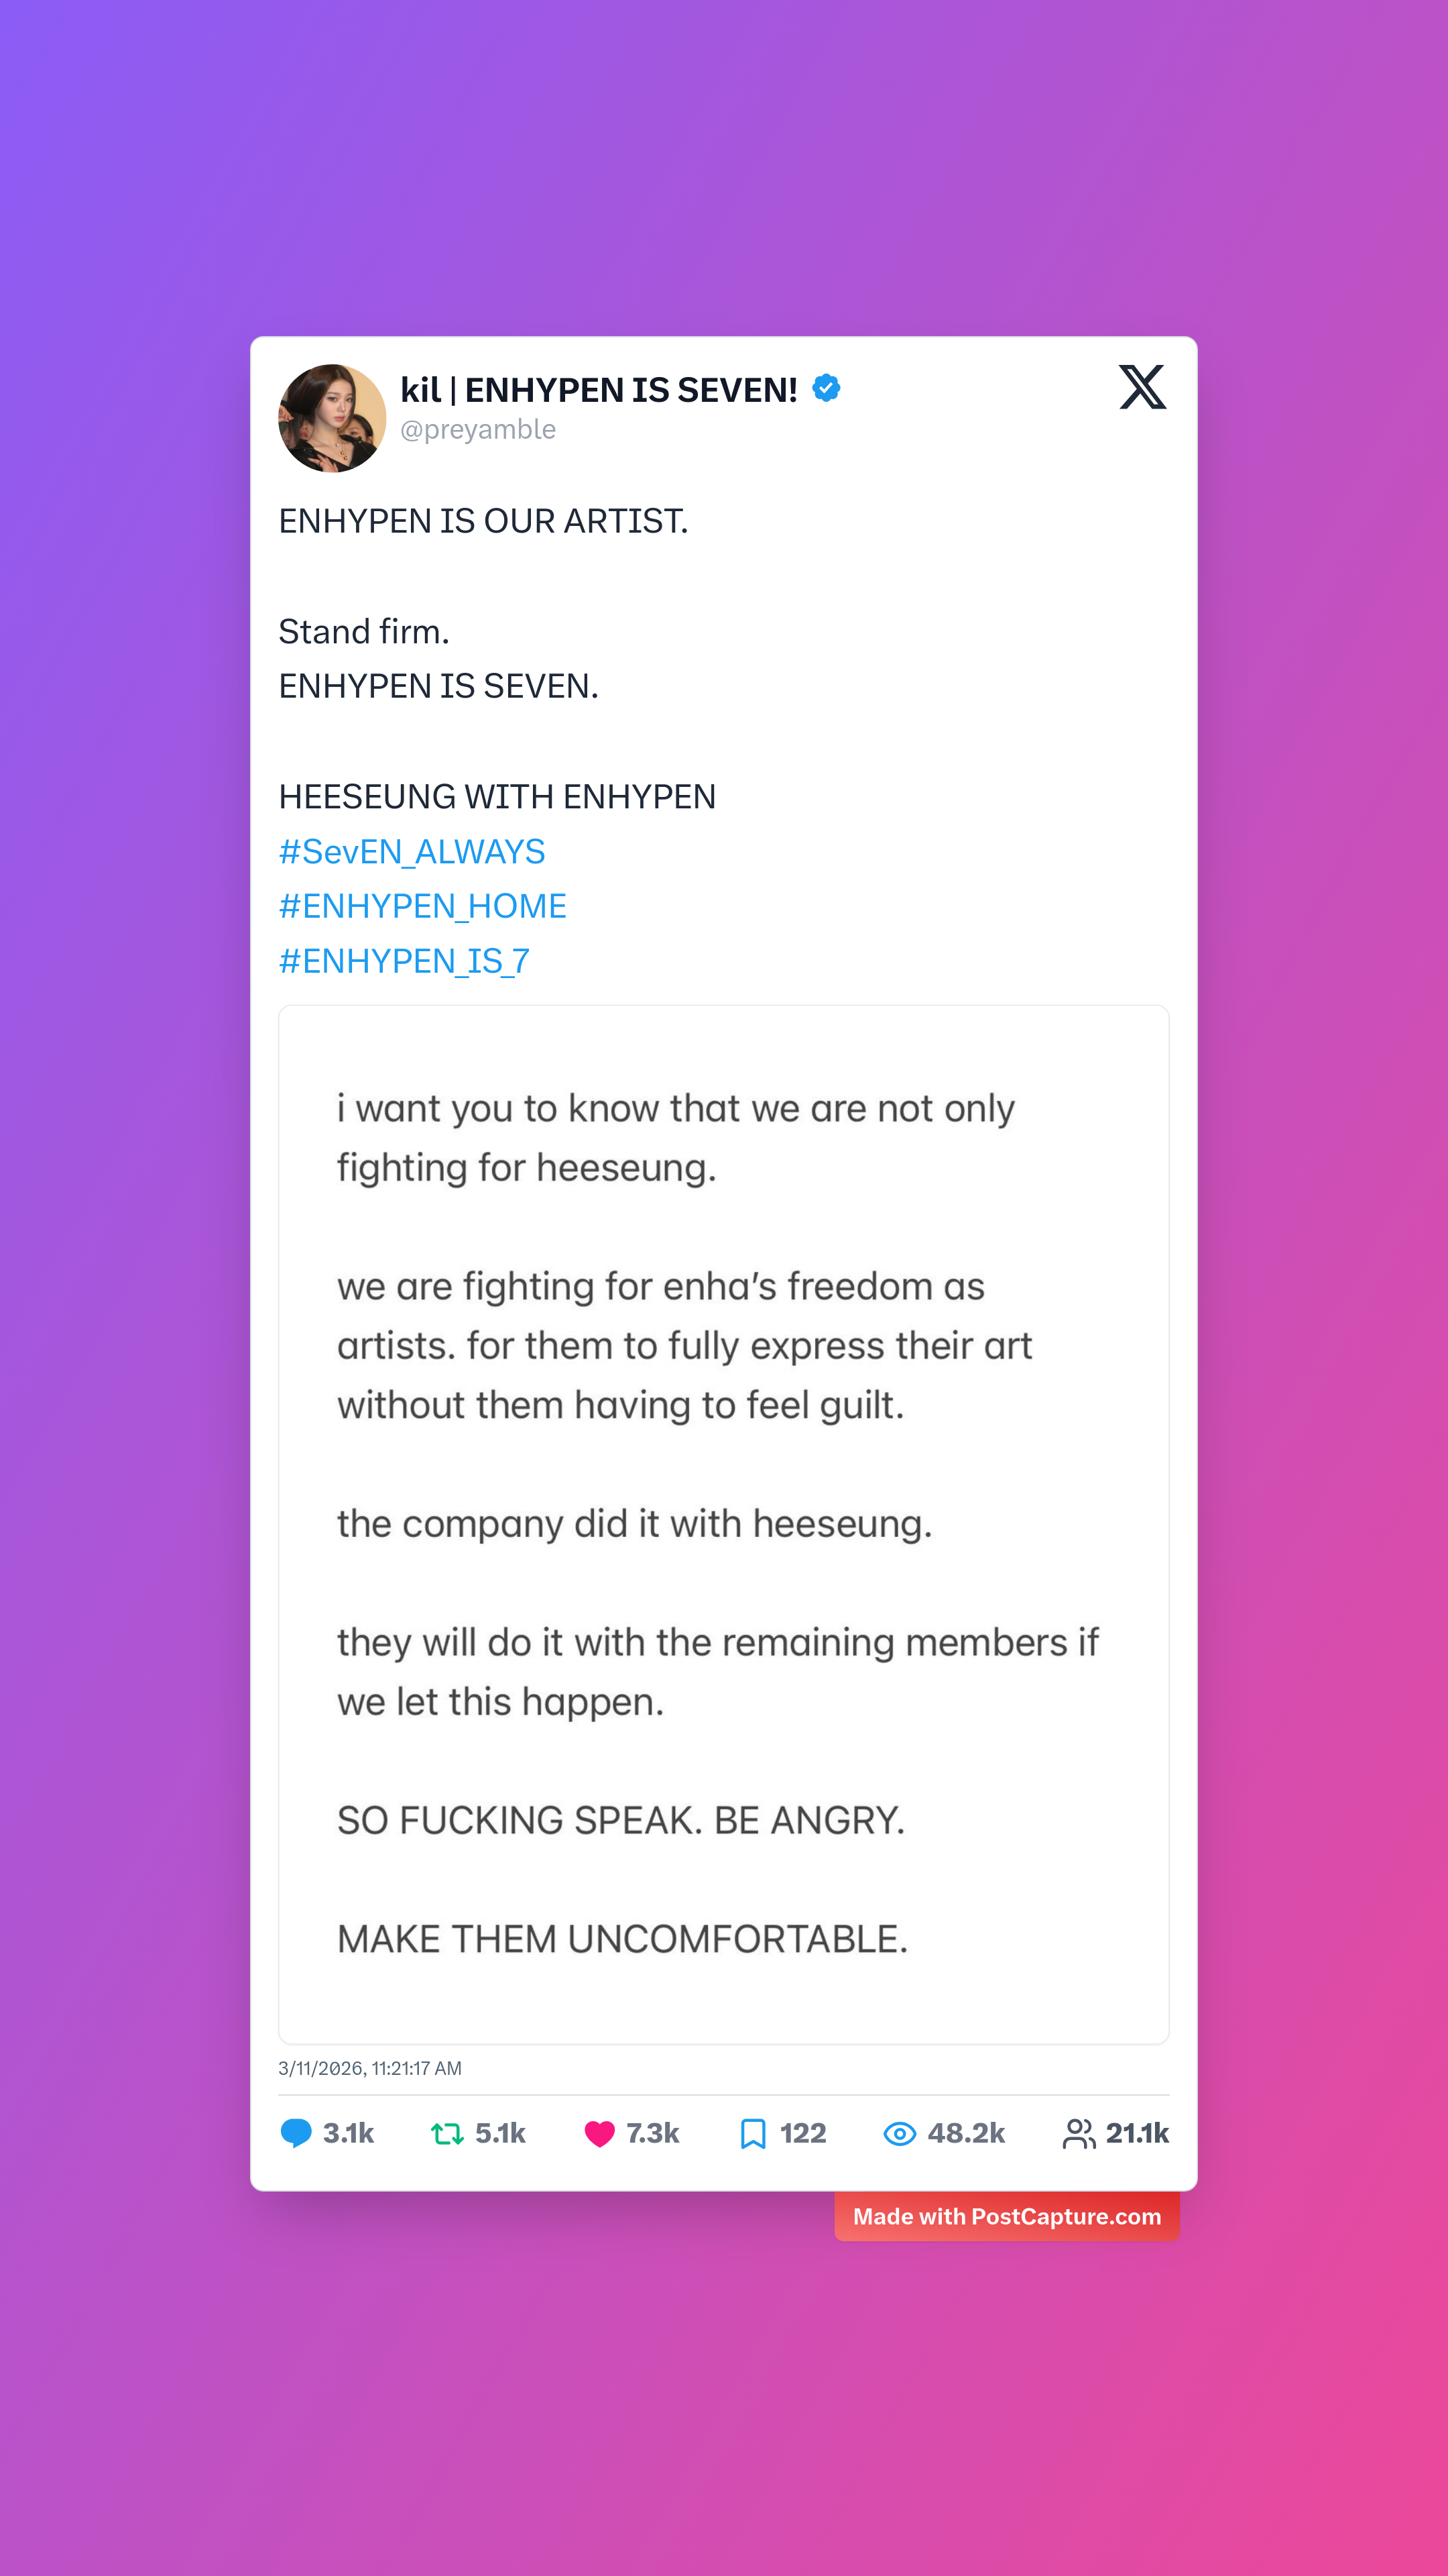The width and height of the screenshot is (1448, 2576).
Task: Click the 7.3k likes count
Action: (652, 2134)
